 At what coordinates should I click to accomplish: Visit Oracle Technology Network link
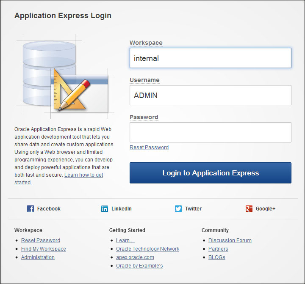click(148, 249)
